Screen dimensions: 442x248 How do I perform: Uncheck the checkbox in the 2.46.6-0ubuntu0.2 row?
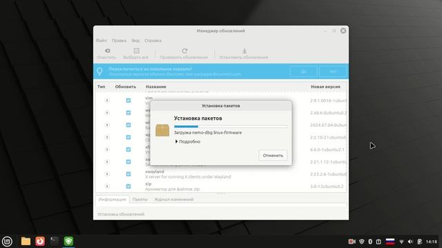coord(128,113)
